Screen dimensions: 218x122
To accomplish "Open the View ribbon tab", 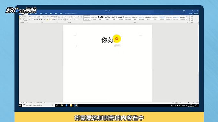I will [x=61, y=13].
